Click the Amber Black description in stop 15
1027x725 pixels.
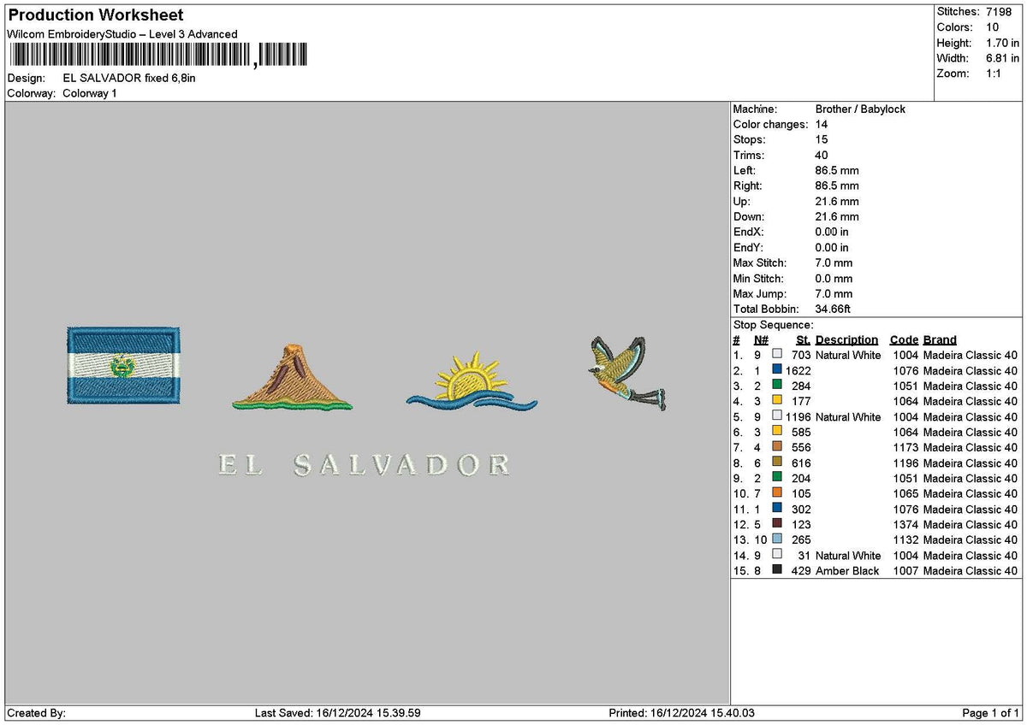(847, 571)
